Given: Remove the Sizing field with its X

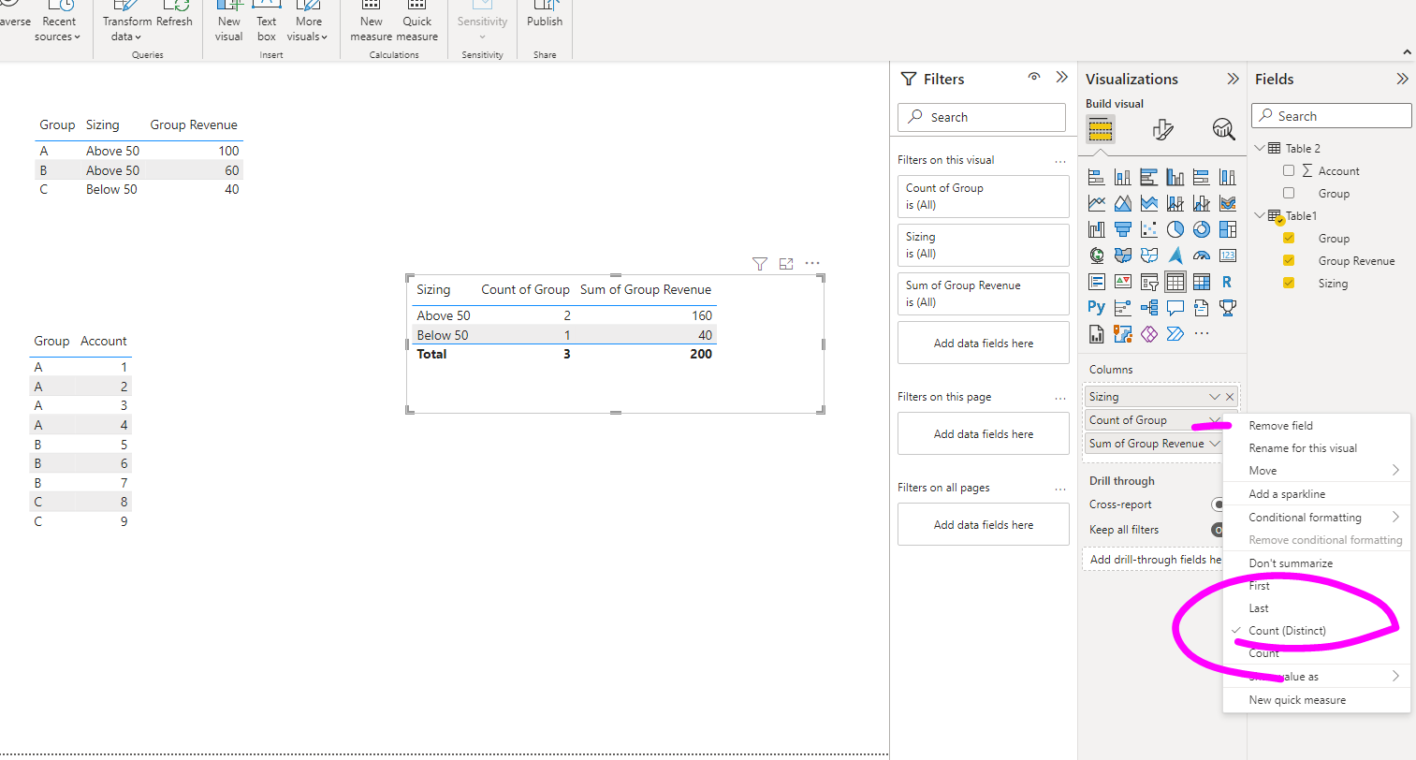Looking at the screenshot, I should [x=1230, y=397].
